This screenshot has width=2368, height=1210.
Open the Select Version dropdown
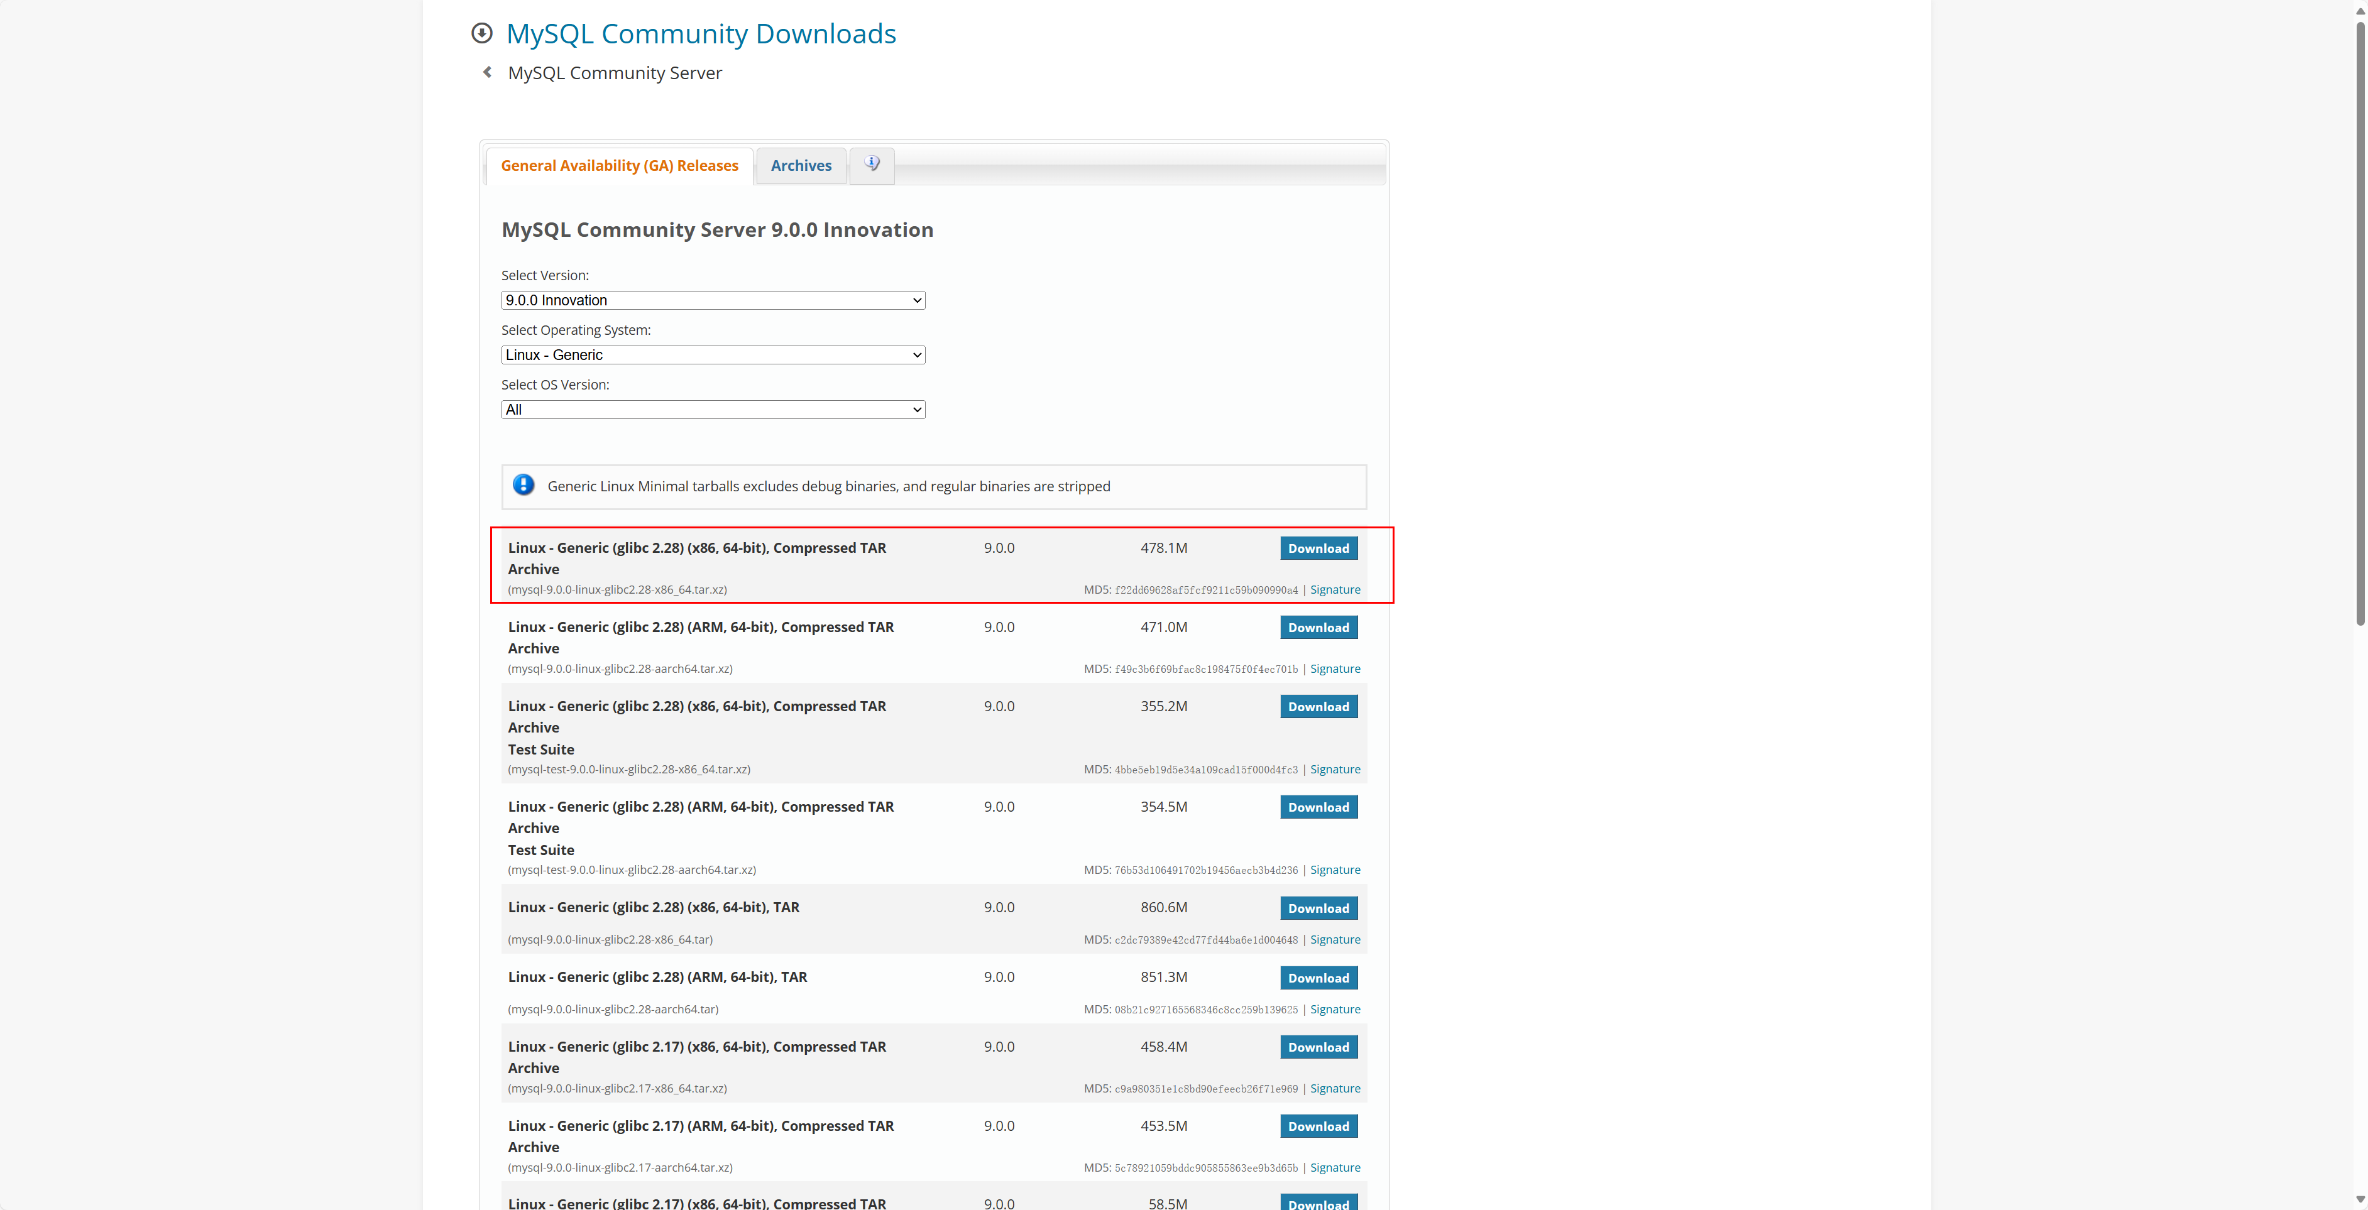[713, 300]
